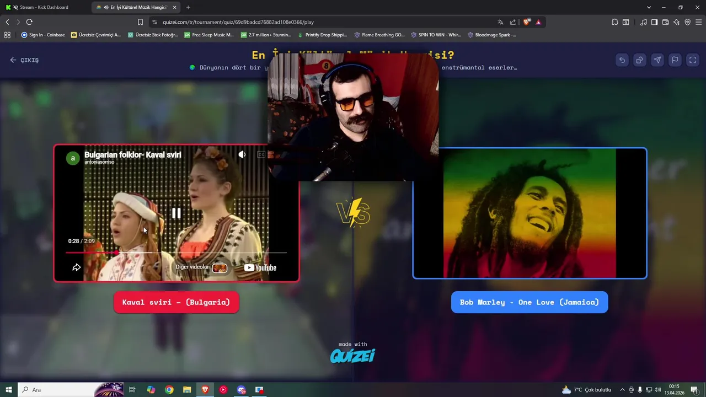Go back in browser history
The width and height of the screenshot is (706, 397).
(7, 22)
